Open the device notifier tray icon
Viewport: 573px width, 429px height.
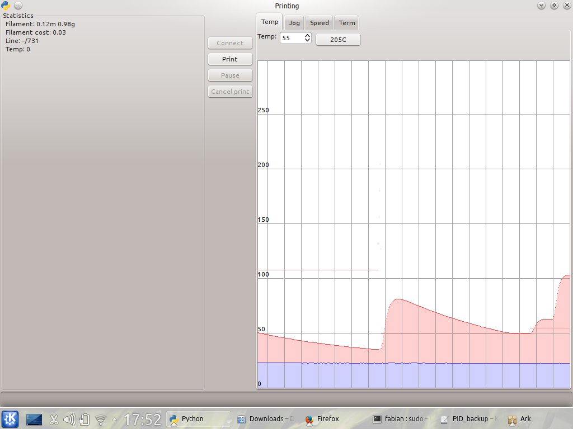84,420
